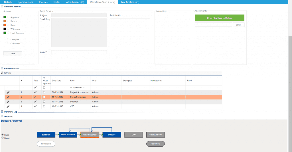Screen dimensions: 292x152
Task: Choose the Reject action option
Action: point(8,25)
